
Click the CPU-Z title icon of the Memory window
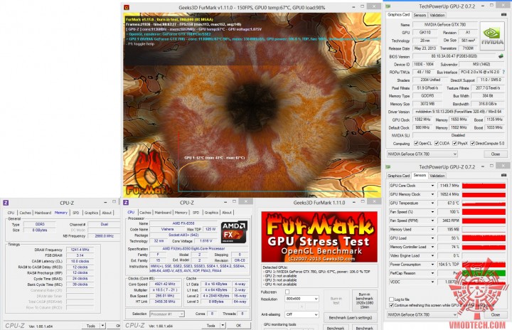pyautogui.click(x=6, y=203)
